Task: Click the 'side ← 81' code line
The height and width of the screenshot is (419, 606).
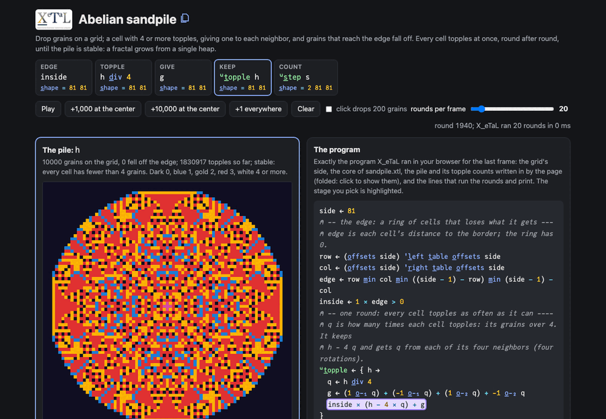Action: (x=337, y=211)
